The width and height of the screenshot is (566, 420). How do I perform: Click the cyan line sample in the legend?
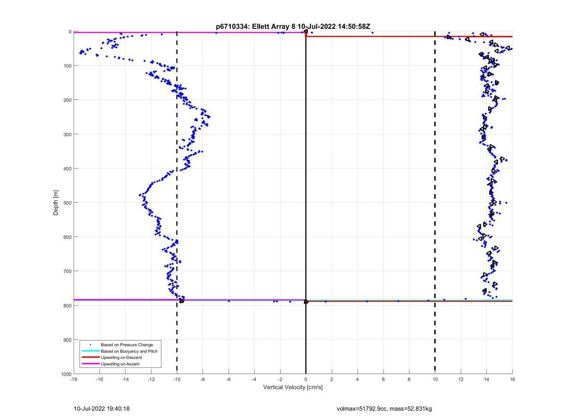[90, 351]
